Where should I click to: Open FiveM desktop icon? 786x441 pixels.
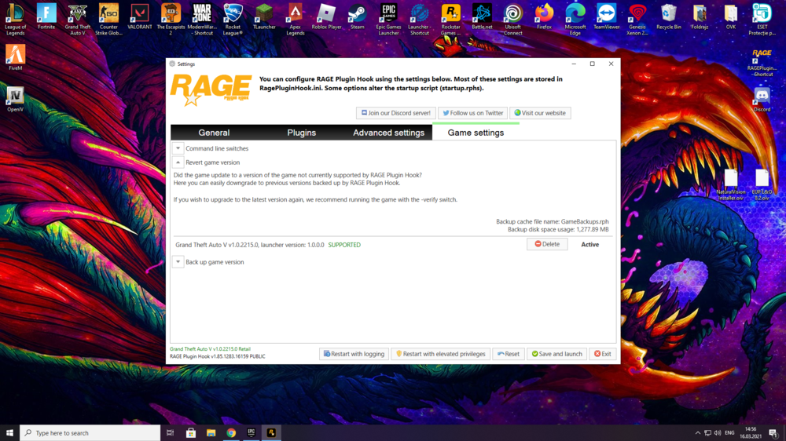[15, 57]
